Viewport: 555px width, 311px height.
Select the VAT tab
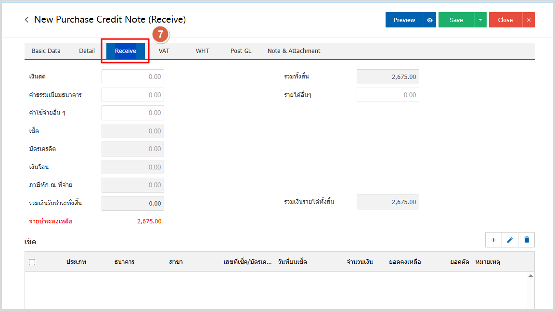(164, 51)
